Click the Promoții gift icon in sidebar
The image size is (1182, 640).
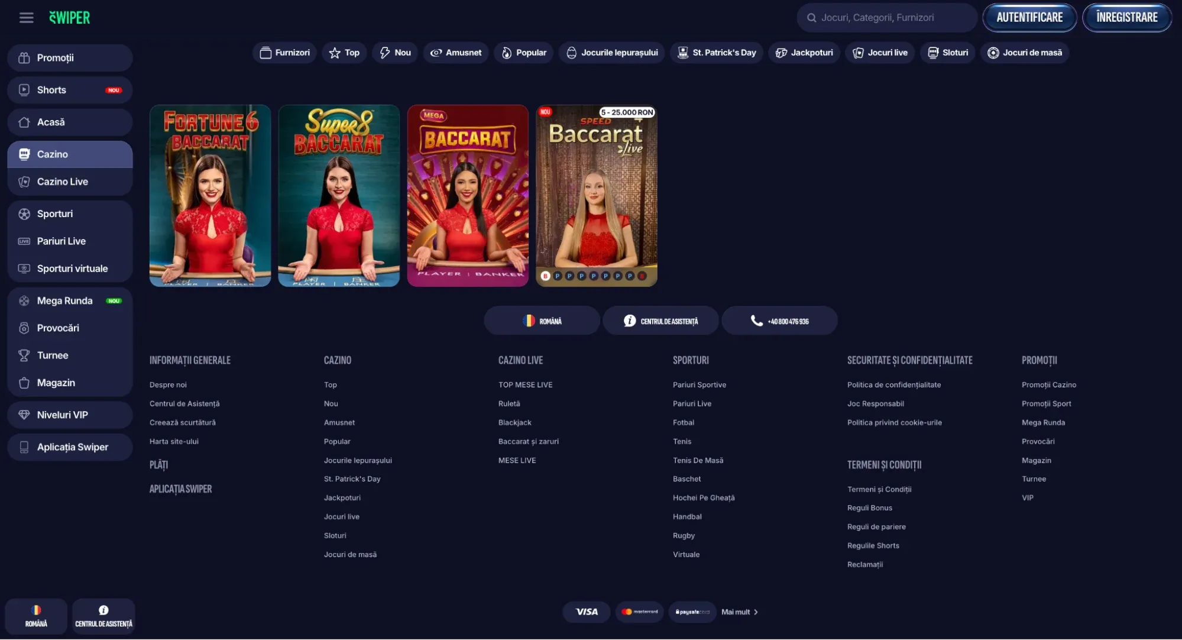pos(24,58)
